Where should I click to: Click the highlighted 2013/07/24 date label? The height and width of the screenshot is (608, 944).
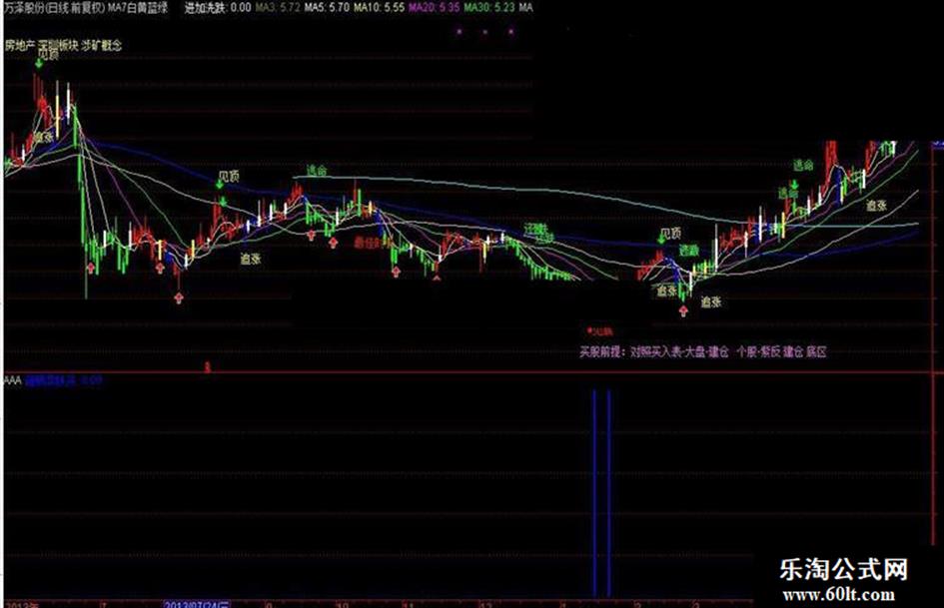197,604
